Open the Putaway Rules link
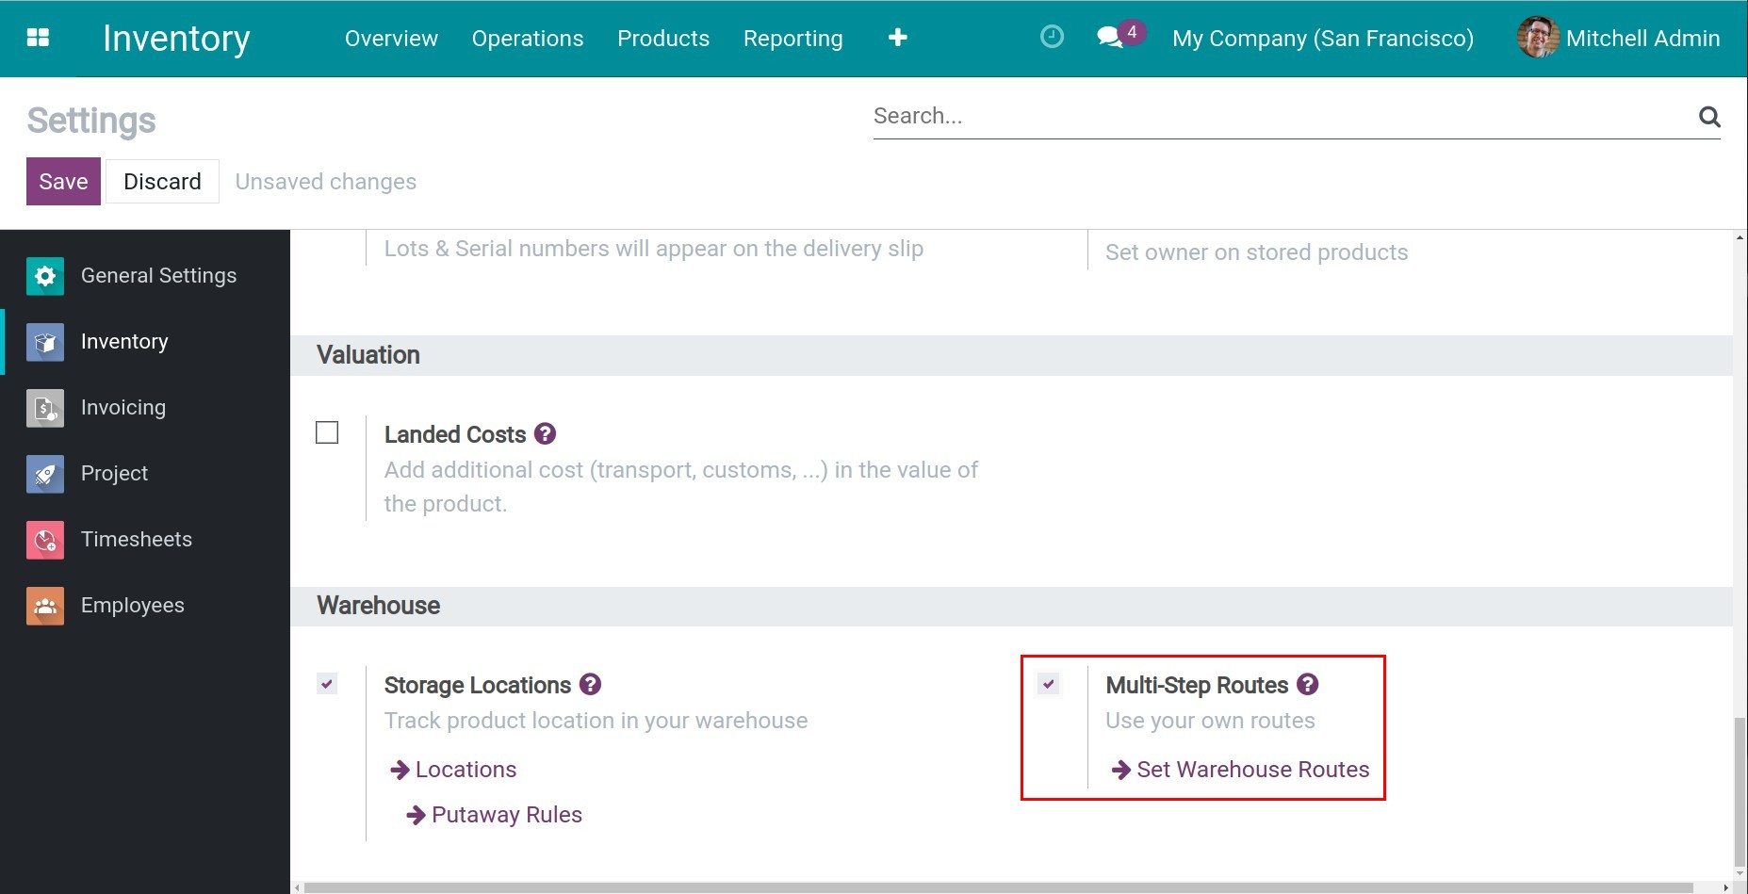The image size is (1748, 894). coord(507,815)
